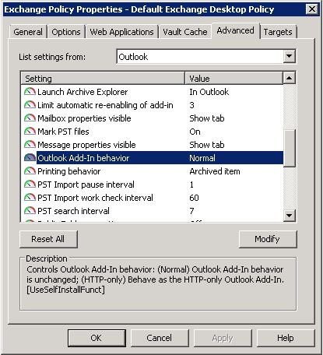The height and width of the screenshot is (355, 323).
Task: Open Help for this dialog
Action: tap(286, 338)
